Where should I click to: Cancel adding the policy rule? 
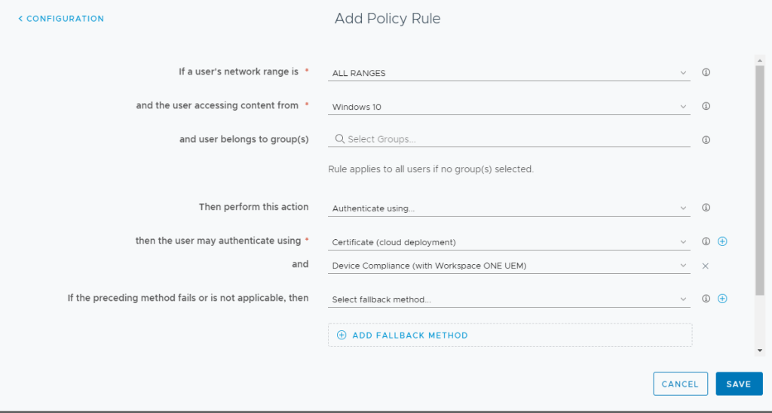click(x=680, y=384)
